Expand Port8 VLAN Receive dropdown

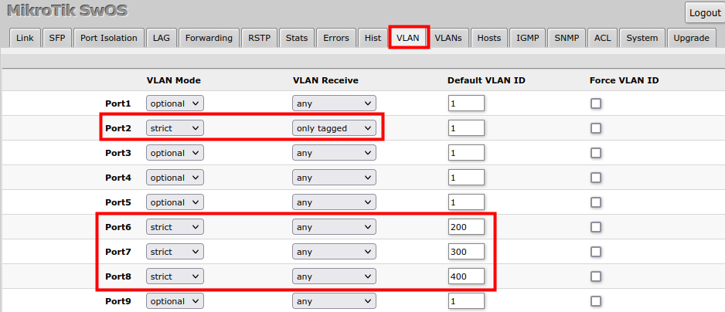(x=335, y=276)
